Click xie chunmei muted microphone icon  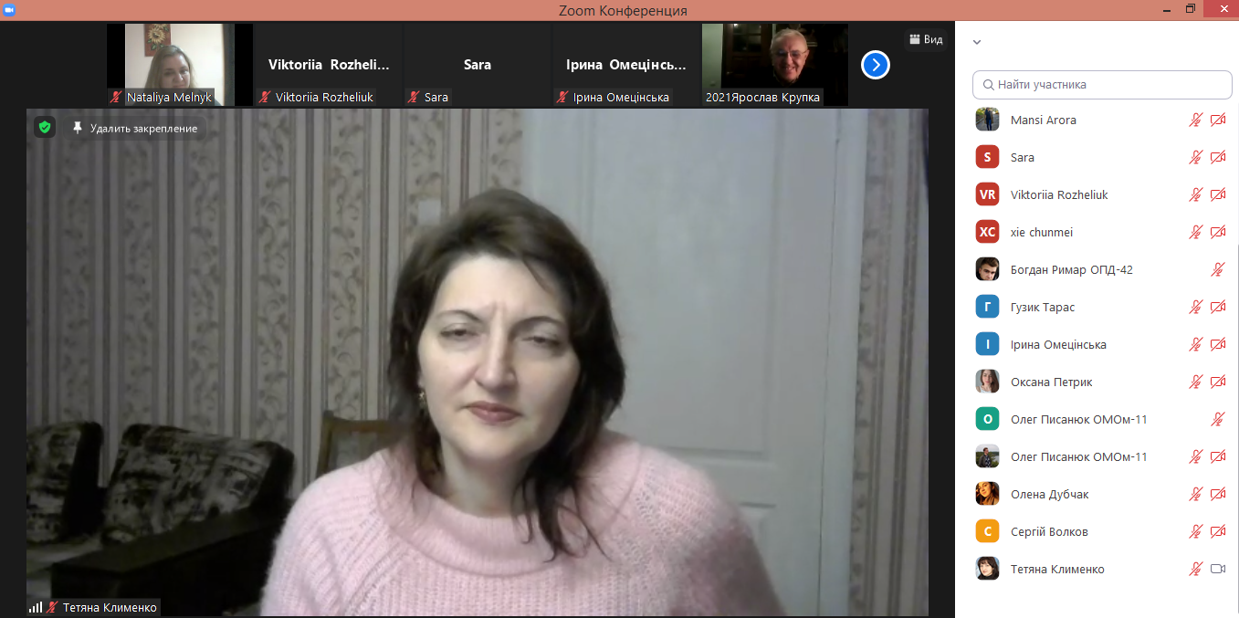[1195, 232]
